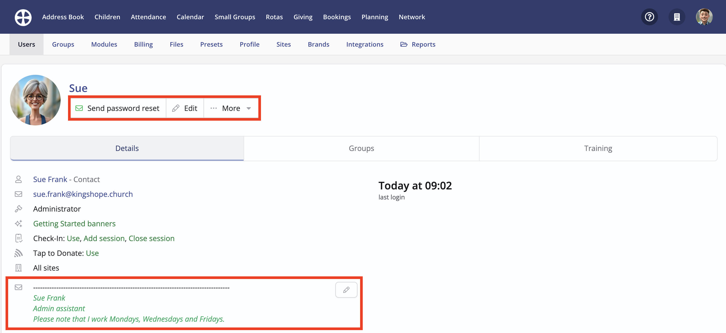Viewport: 726px width, 333px height.
Task: Open the Sue Frank contact link
Action: pos(50,179)
